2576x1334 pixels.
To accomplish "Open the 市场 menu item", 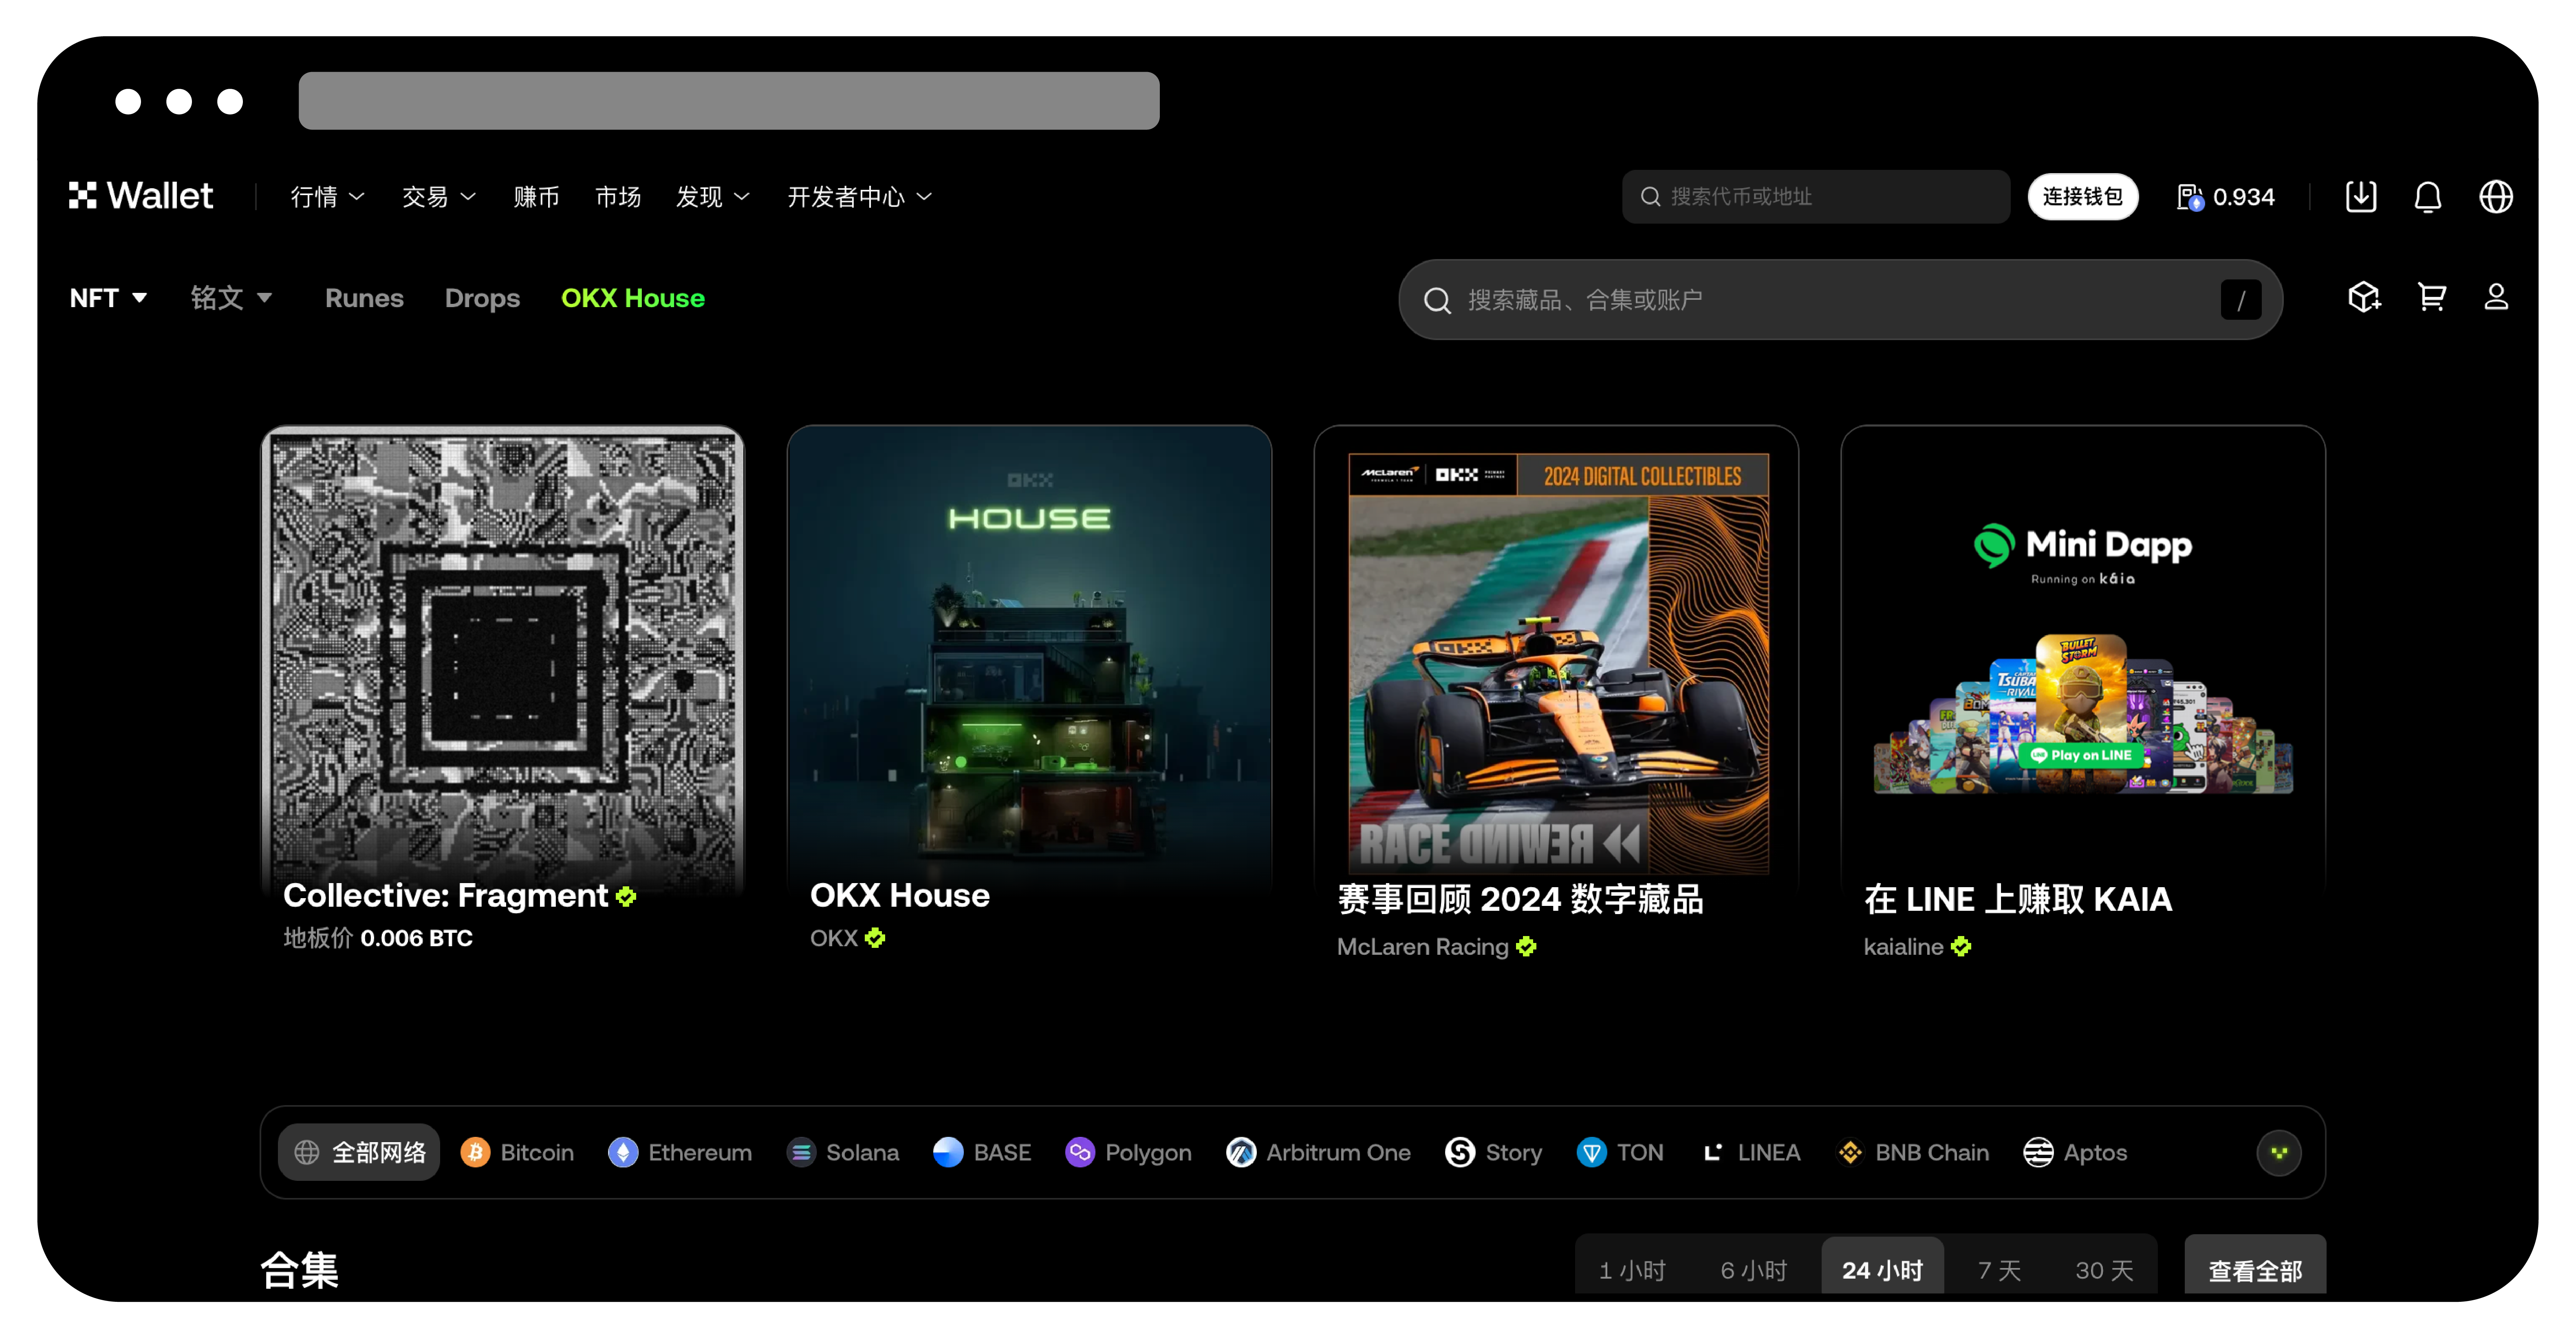I will click(x=618, y=197).
